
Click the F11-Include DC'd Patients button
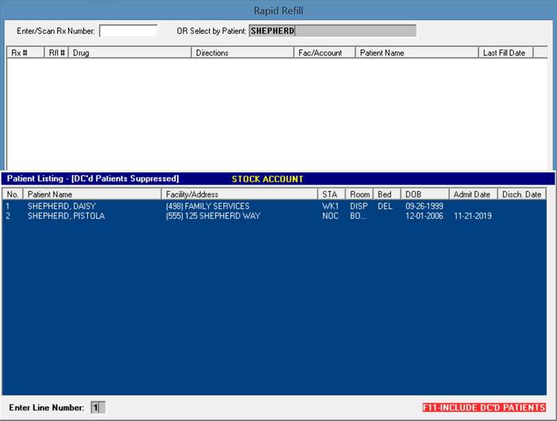[483, 407]
